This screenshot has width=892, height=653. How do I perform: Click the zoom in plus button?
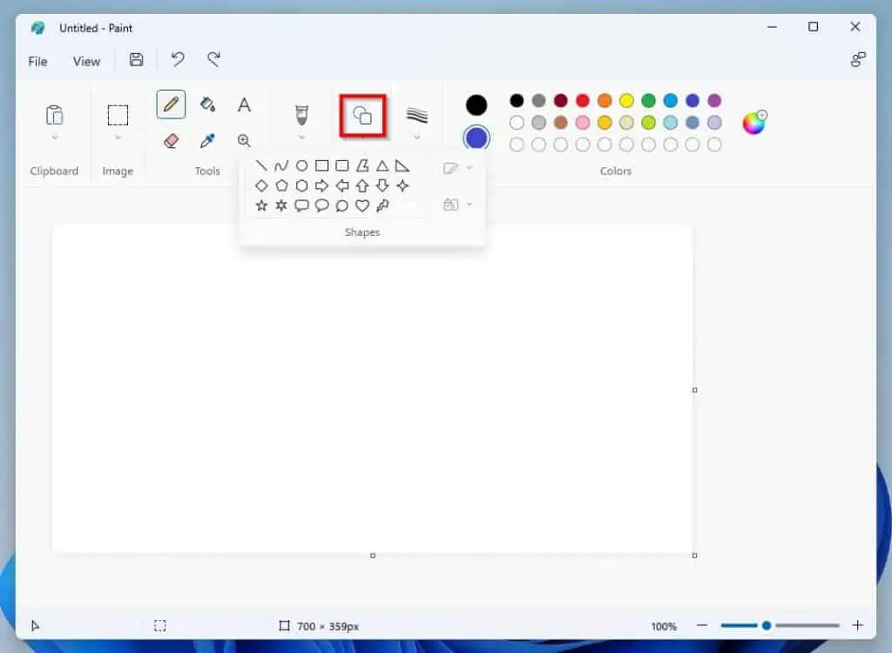point(857,625)
